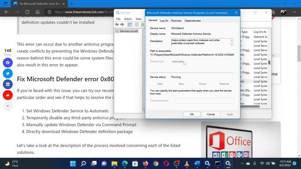Image resolution: width=301 pixels, height=169 pixels.
Task: Open Microsoft Store from taskbar
Action: 135,163
